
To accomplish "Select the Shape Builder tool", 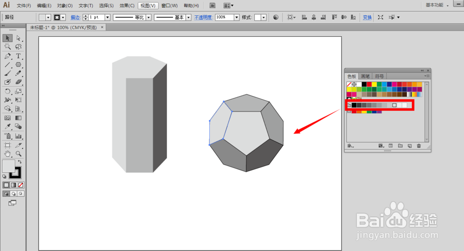I will coord(7,109).
